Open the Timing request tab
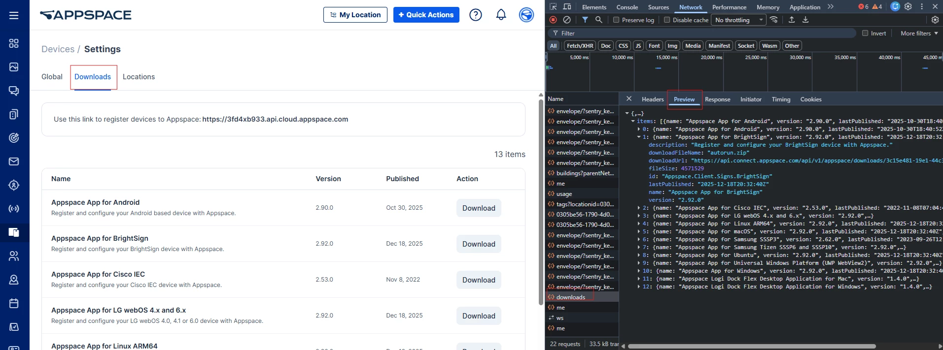The image size is (943, 350). (781, 99)
